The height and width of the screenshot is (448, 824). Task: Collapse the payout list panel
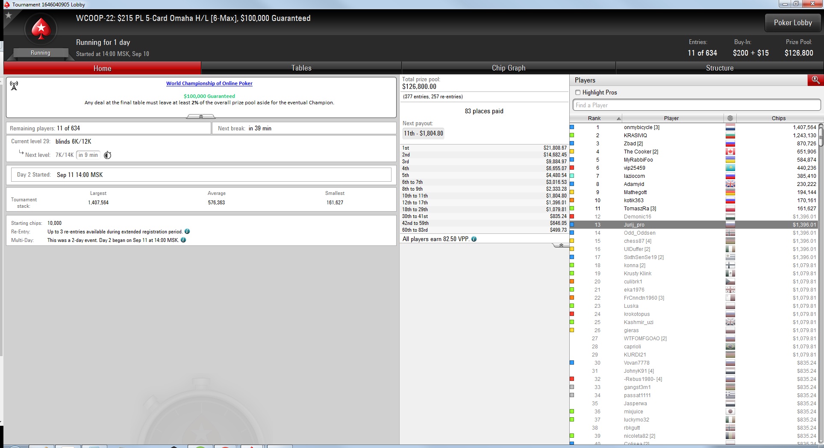pos(560,245)
